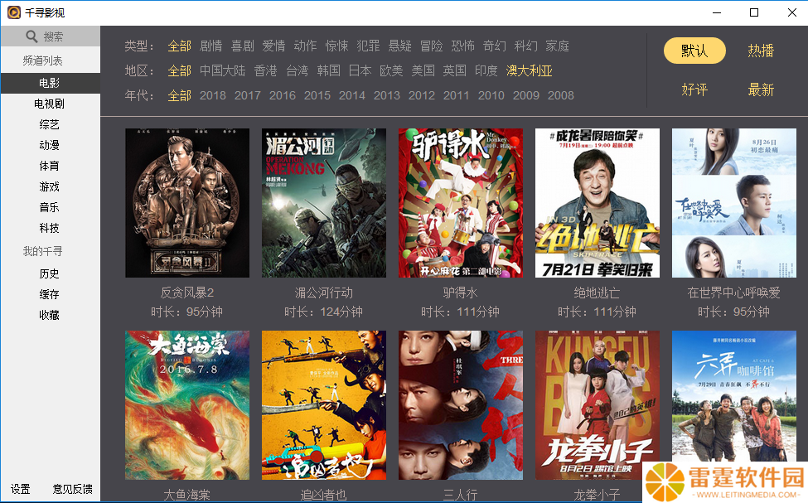Click the 搜索 search field
The width and height of the screenshot is (808, 503).
tap(50, 36)
